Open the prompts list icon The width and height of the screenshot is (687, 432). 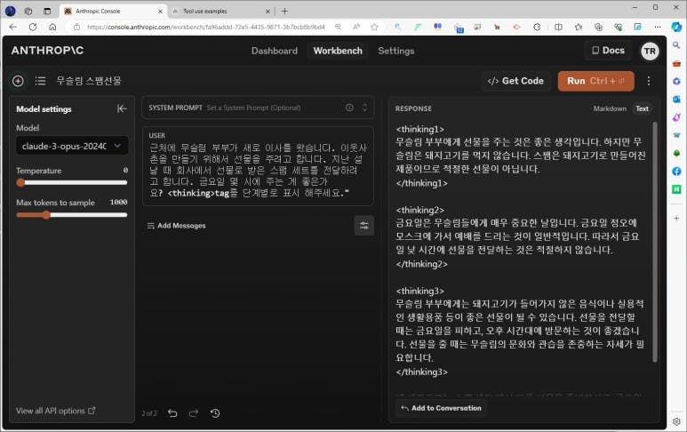(40, 81)
